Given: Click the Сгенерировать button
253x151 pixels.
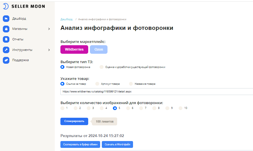Looking at the screenshot, I should coord(74,121).
